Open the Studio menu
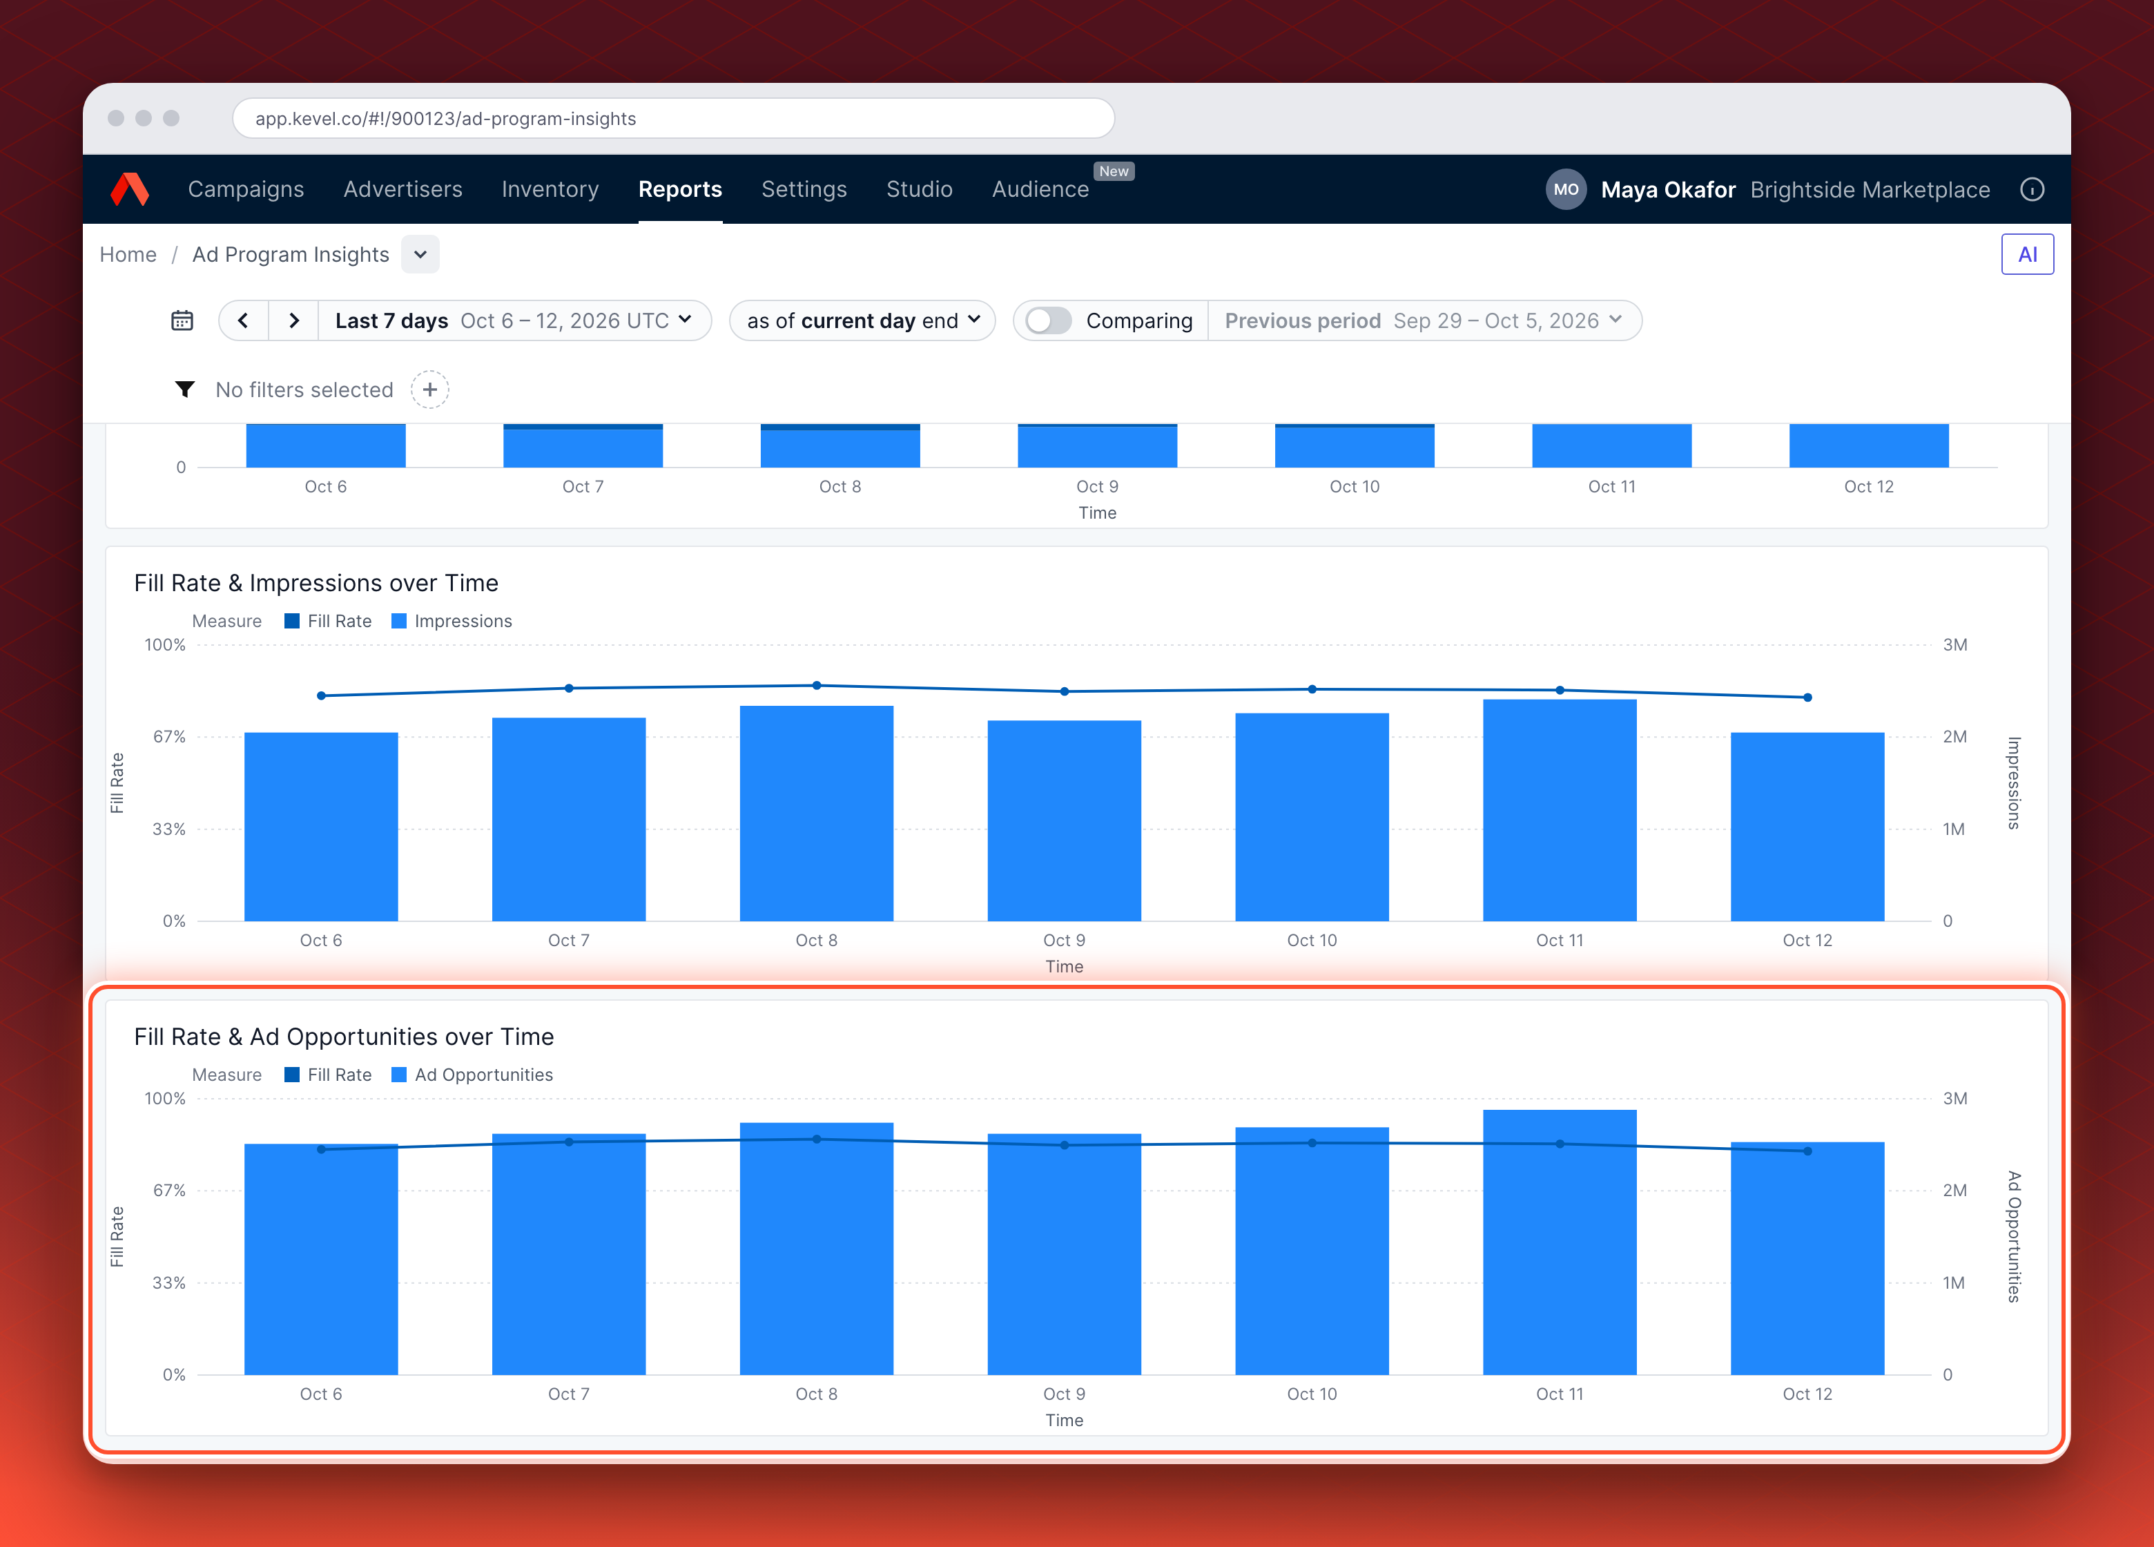This screenshot has width=2154, height=1547. pyautogui.click(x=920, y=189)
